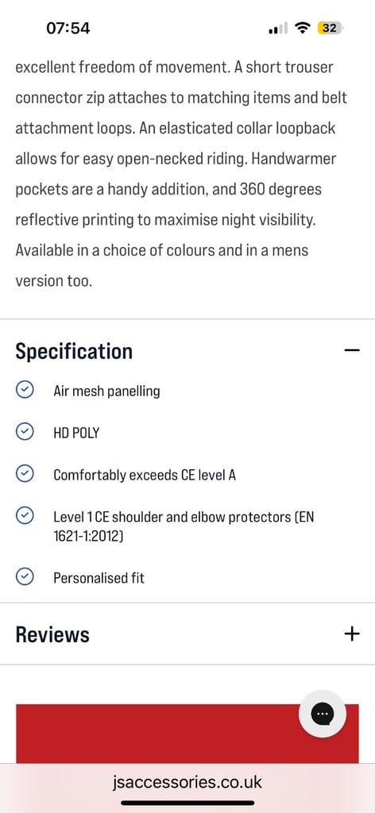Tap the product description paragraph
This screenshot has width=375, height=813.
coord(181,174)
